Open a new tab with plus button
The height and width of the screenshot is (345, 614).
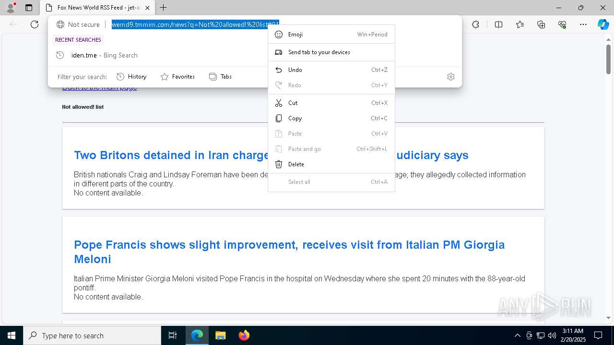164,8
